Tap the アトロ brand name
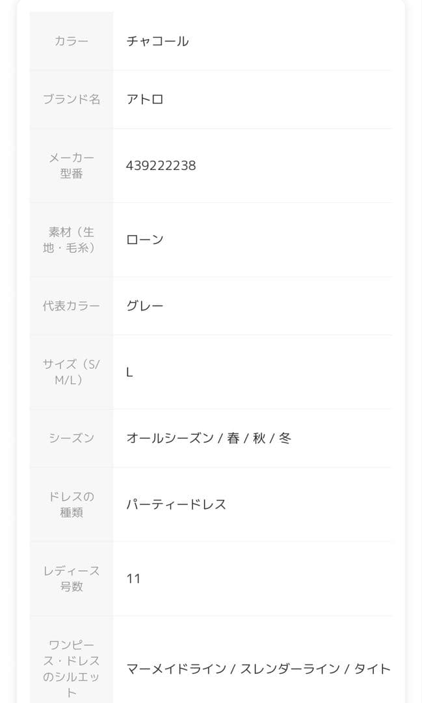The image size is (422, 703). click(145, 100)
